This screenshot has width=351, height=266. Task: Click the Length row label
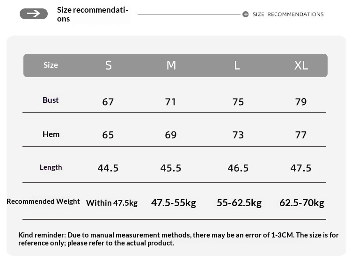click(x=51, y=167)
